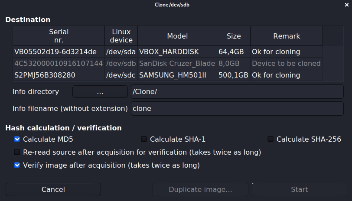Image resolution: width=352 pixels, height=201 pixels.
Task: Toggle verify image after acquisition
Action: point(17,165)
